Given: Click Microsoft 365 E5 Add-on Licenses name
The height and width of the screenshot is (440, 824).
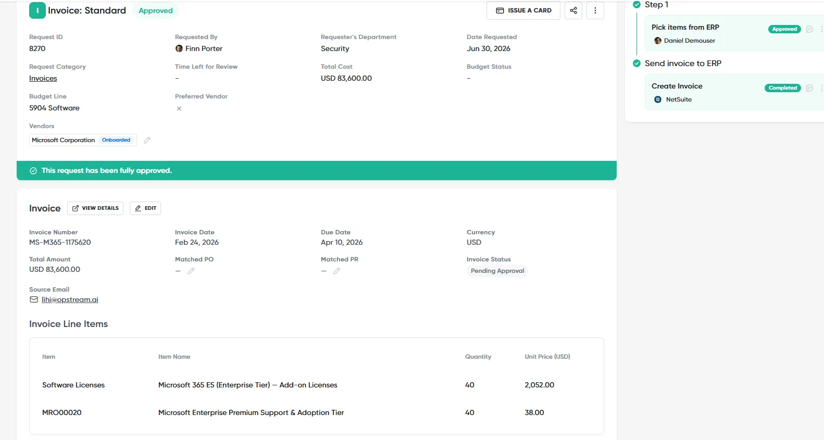Looking at the screenshot, I should pos(248,385).
